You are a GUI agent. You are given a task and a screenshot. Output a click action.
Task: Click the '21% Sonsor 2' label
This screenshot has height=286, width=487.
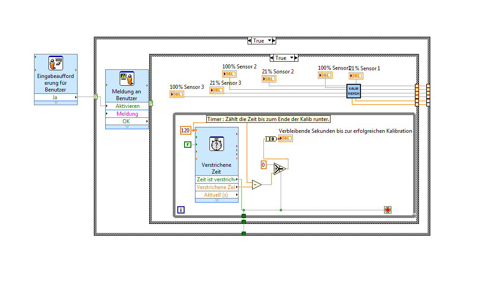point(278,72)
